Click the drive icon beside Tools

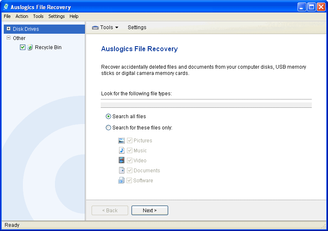coord(95,27)
